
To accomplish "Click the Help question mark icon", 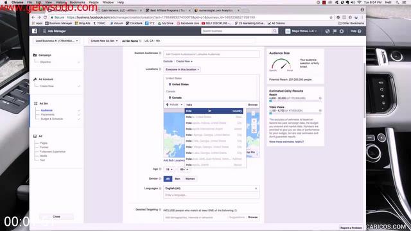I will (x=360, y=31).
